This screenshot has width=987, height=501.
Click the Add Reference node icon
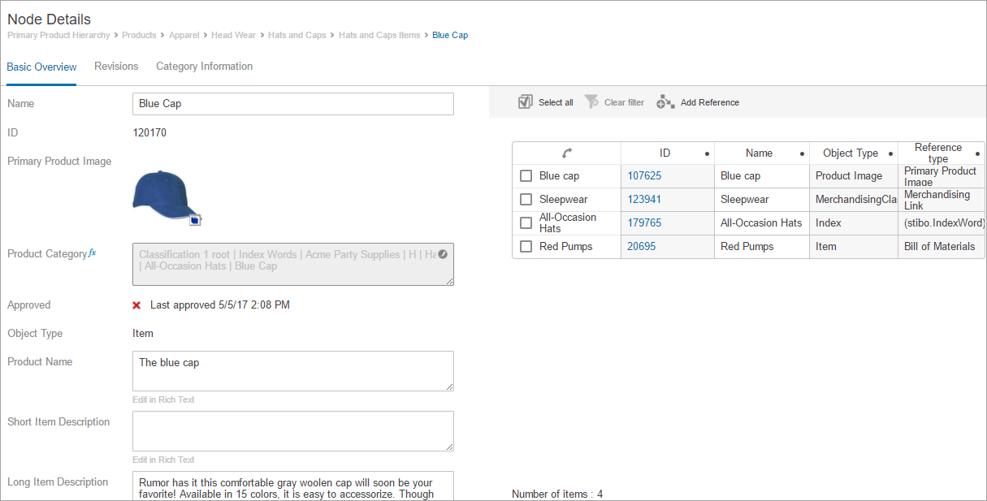(x=666, y=102)
